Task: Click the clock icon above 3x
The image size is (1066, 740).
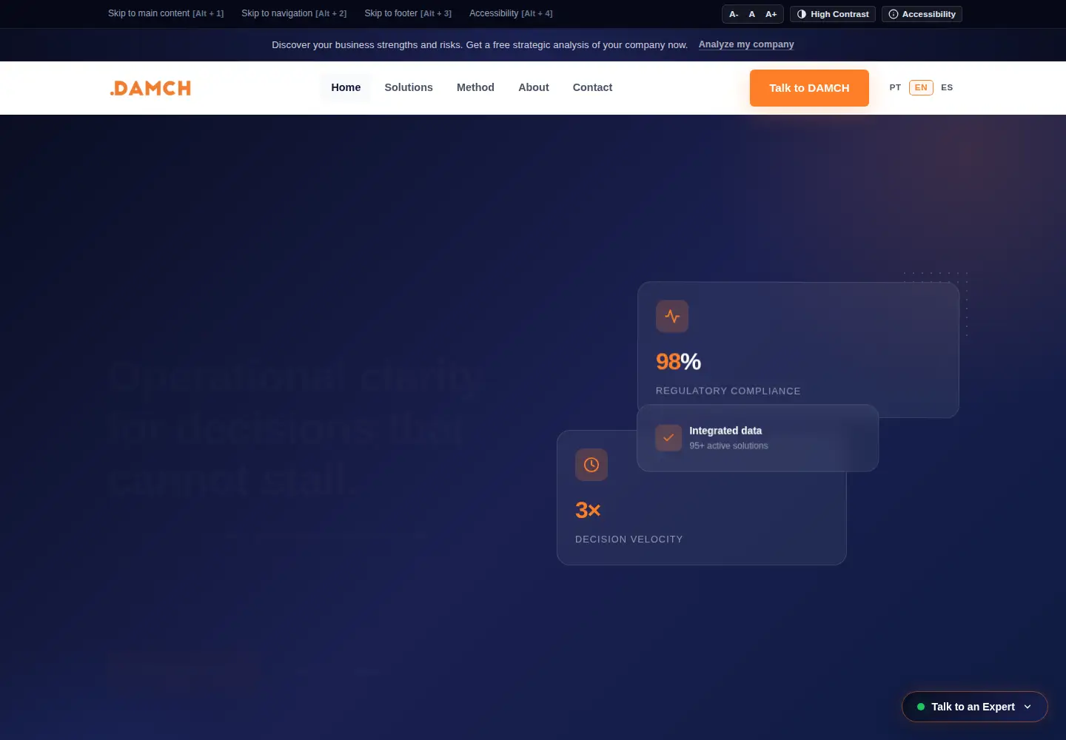Action: pyautogui.click(x=591, y=465)
